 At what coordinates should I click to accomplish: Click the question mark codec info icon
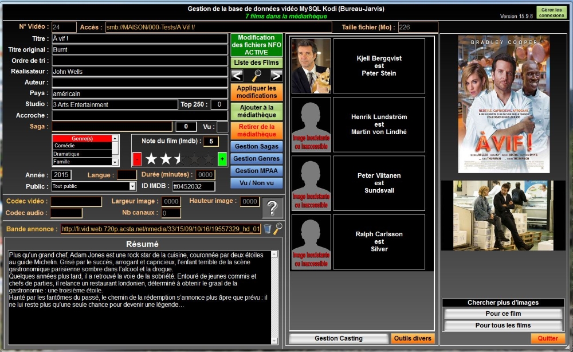(x=272, y=209)
